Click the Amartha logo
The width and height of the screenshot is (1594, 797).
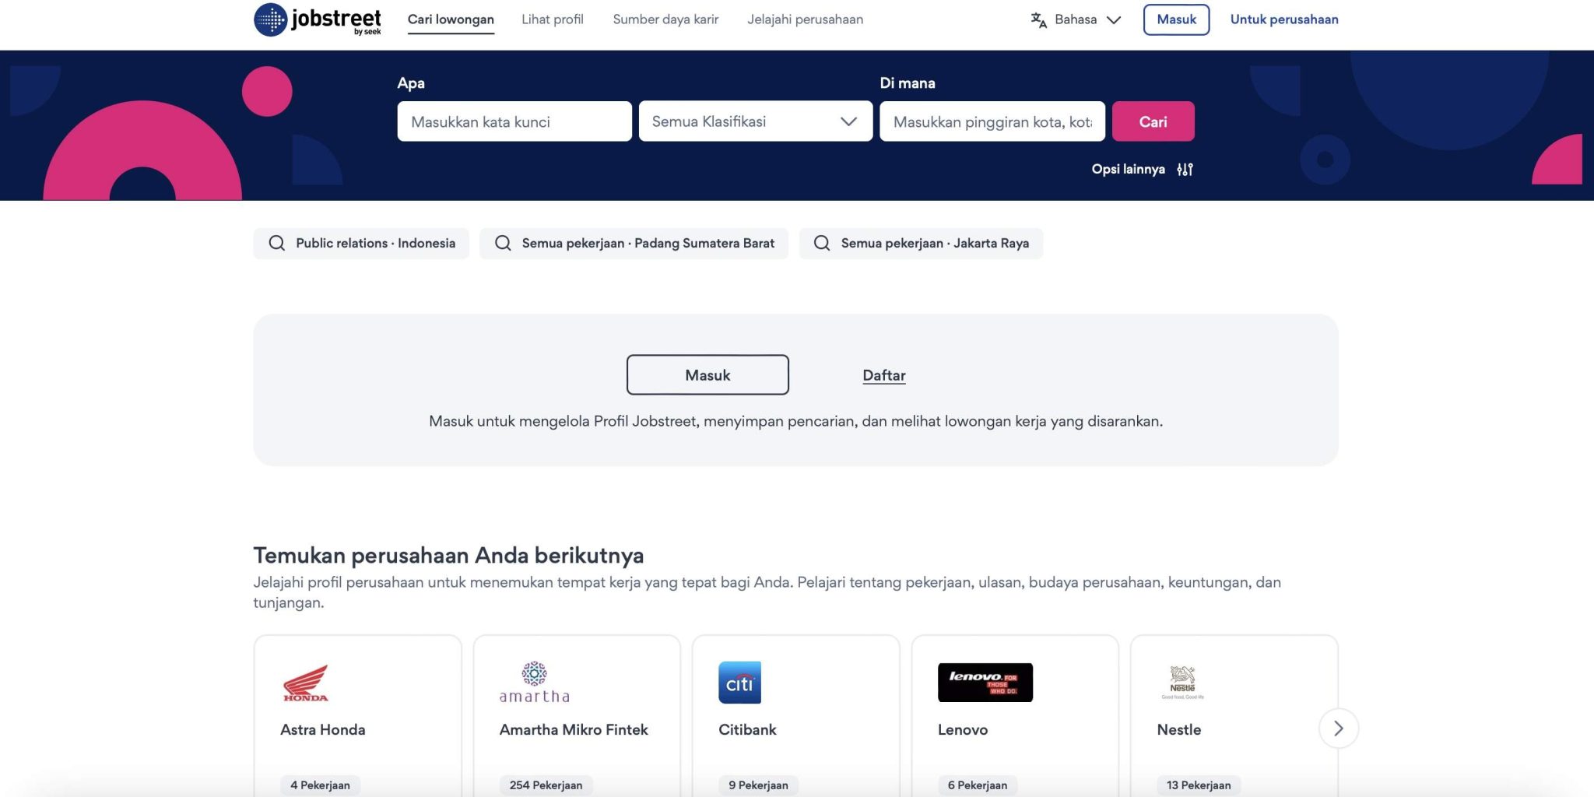[x=534, y=683]
